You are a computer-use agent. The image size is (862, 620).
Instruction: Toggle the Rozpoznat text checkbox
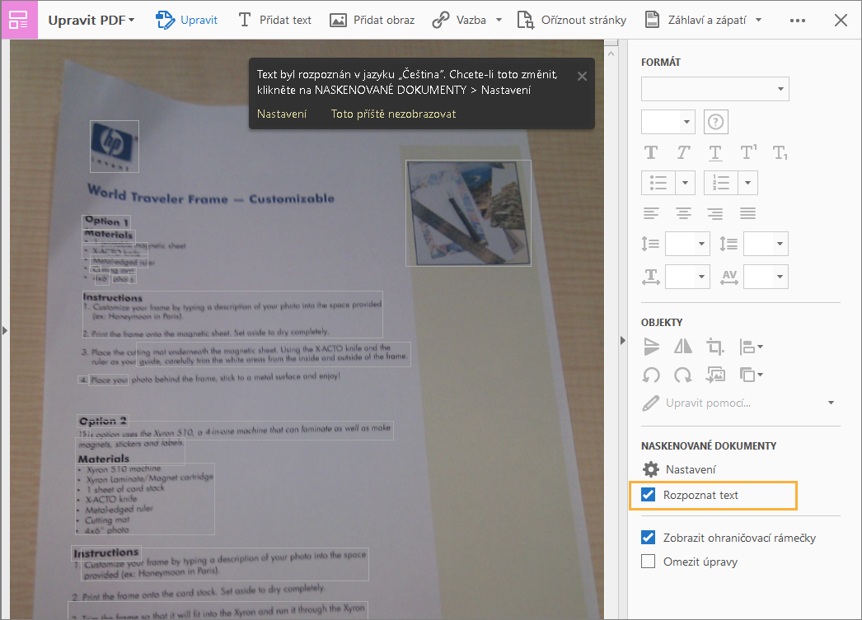pyautogui.click(x=649, y=495)
